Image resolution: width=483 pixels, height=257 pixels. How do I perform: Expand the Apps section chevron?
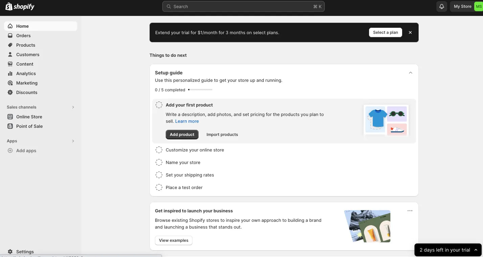tap(73, 141)
